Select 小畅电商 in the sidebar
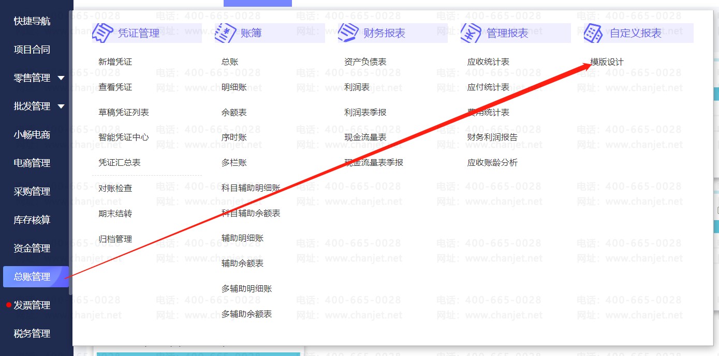Image resolution: width=719 pixels, height=356 pixels. tap(32, 135)
